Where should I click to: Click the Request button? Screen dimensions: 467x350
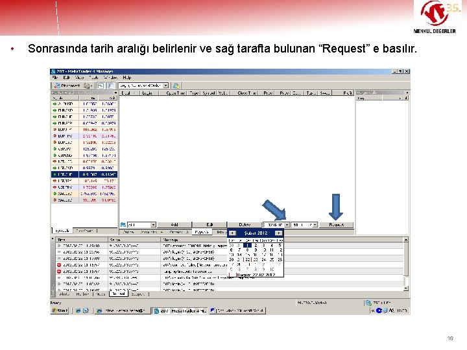pyautogui.click(x=336, y=225)
